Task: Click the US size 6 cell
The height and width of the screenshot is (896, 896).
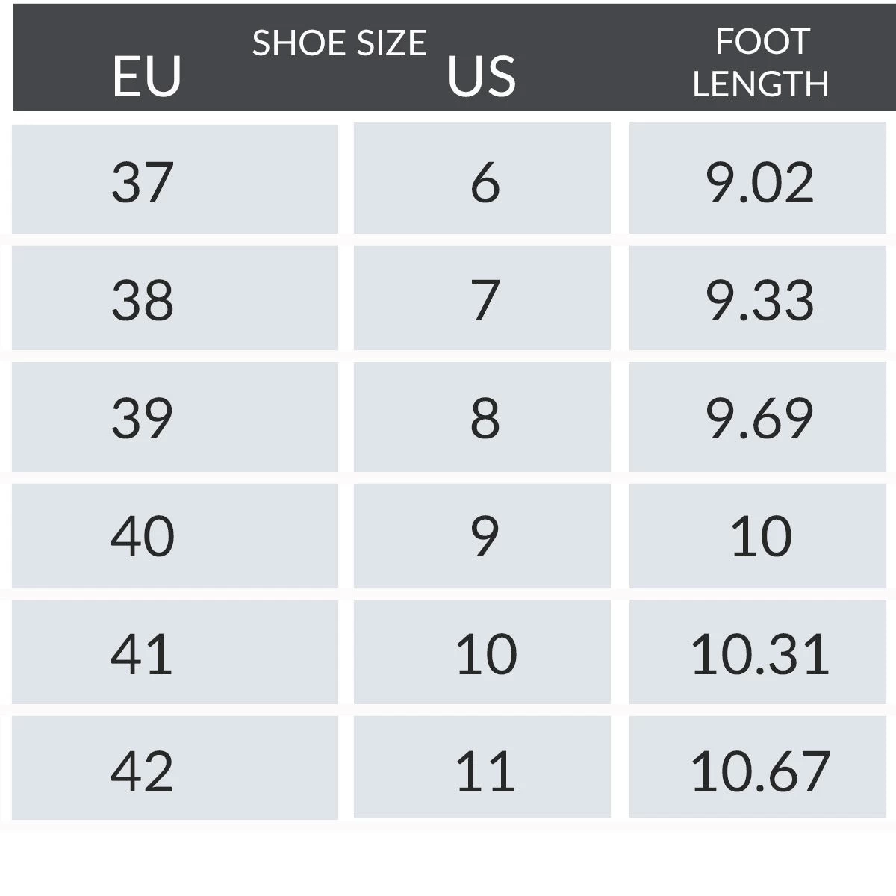Action: pos(482,179)
